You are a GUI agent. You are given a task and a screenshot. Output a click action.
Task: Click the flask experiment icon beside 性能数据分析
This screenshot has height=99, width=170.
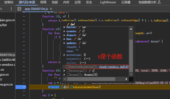click(x=159, y=2)
